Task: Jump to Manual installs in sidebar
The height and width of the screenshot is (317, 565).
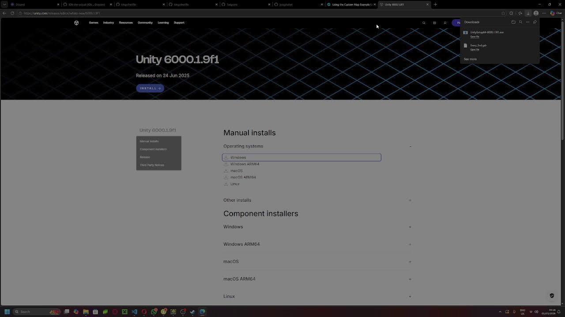Action: (x=149, y=141)
